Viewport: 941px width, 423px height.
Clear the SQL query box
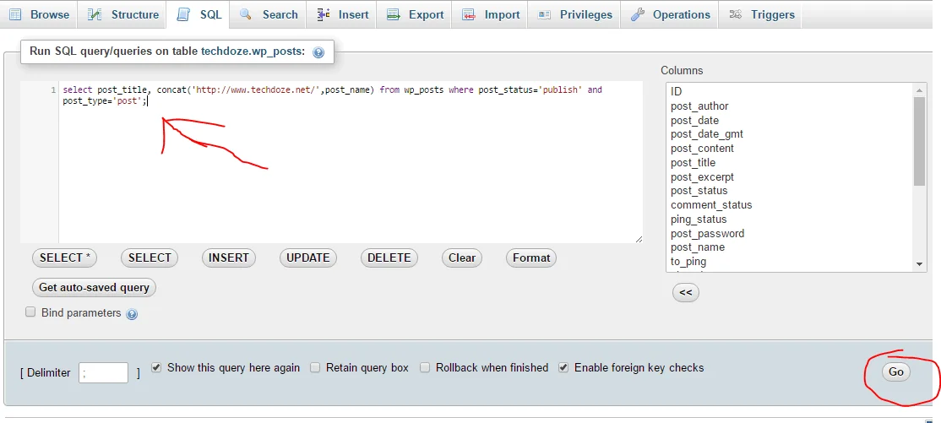coord(462,258)
